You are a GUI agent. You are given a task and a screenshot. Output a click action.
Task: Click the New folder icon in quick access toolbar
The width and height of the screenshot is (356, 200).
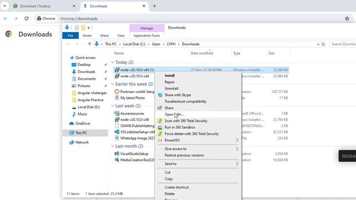coord(83,28)
